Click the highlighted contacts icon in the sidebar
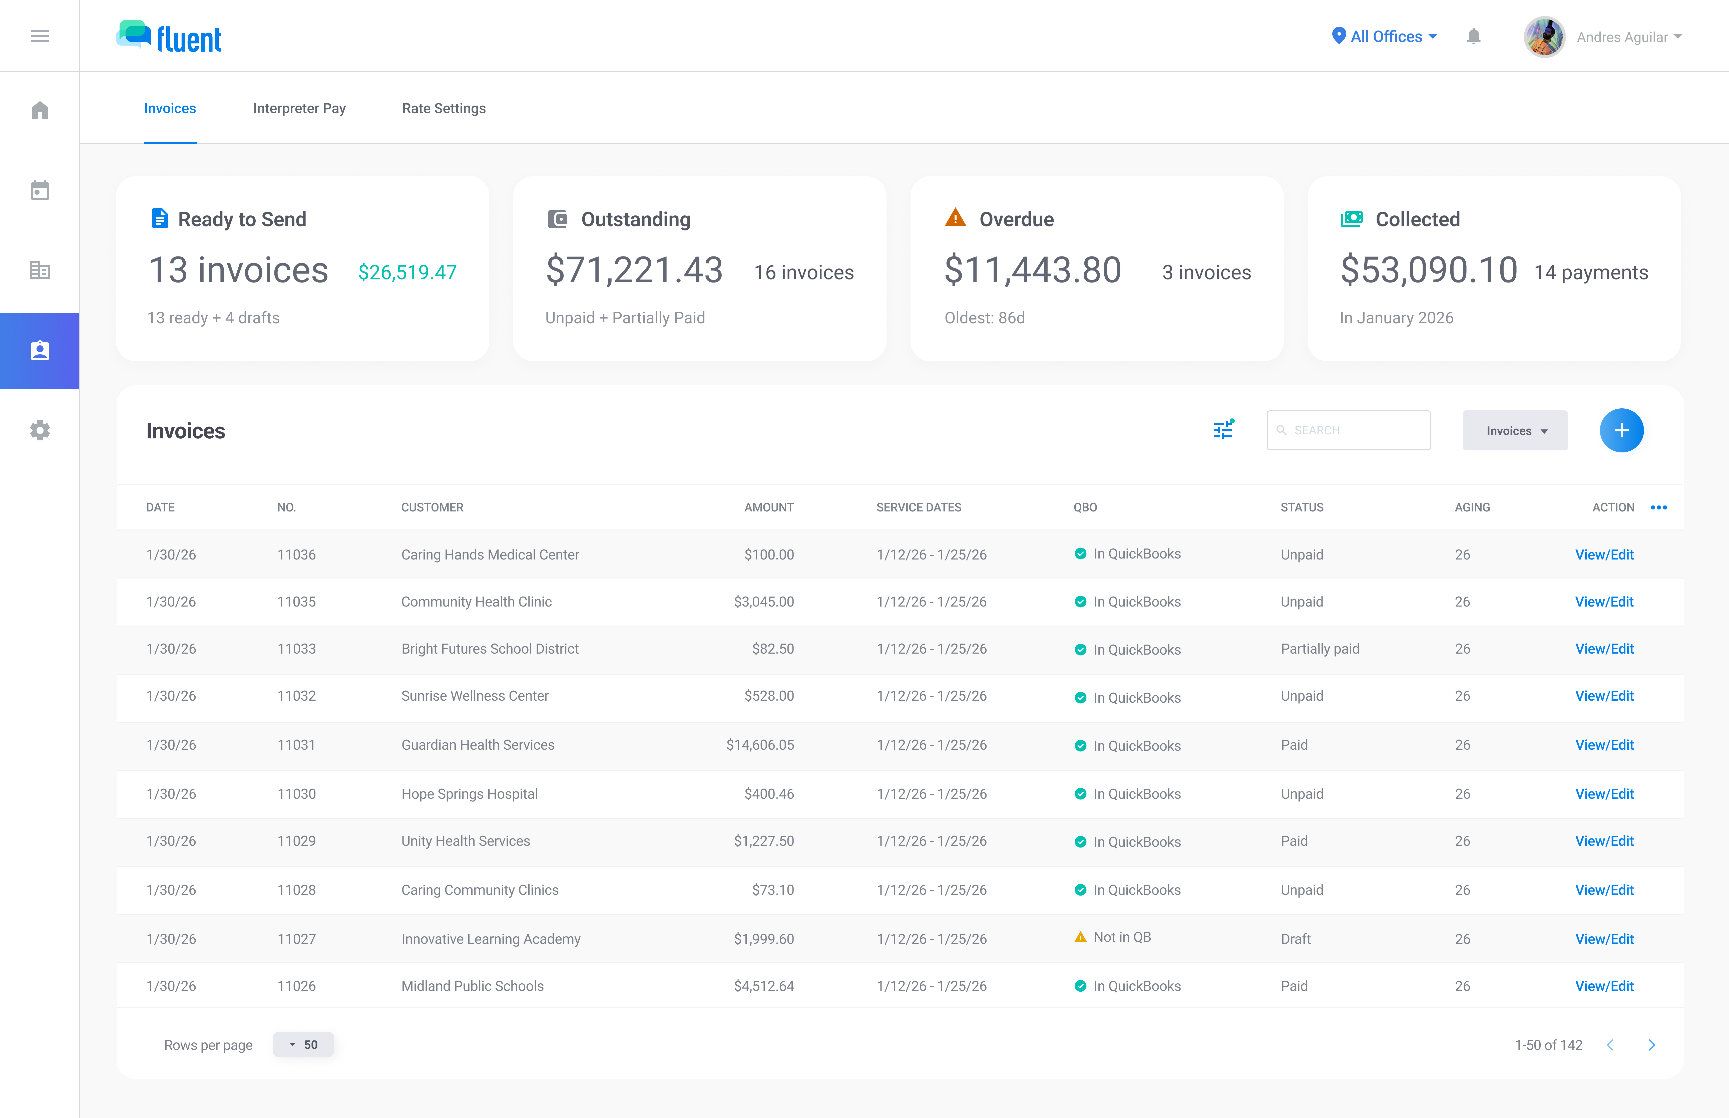This screenshot has width=1729, height=1118. 40,351
